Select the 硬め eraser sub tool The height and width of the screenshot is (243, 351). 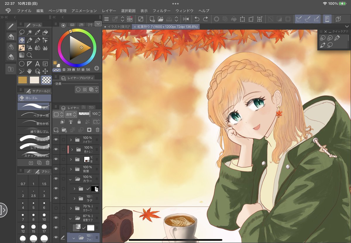(34, 106)
